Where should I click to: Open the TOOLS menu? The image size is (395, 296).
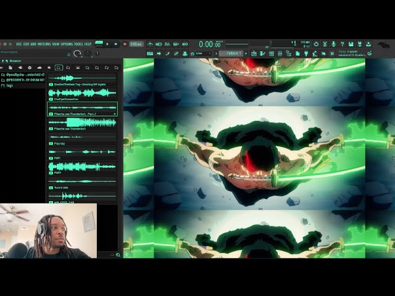78,44
